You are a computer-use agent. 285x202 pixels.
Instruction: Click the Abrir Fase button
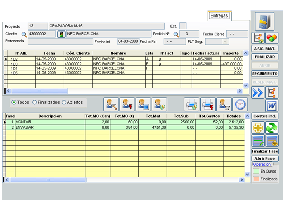coord(265,158)
